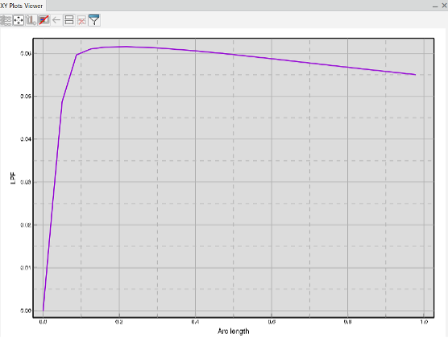Toggle the legend display icon with red slash

coord(44,20)
